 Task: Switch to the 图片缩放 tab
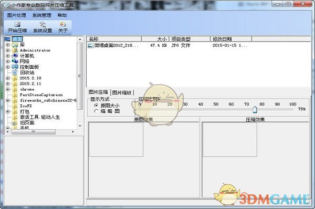(122, 92)
